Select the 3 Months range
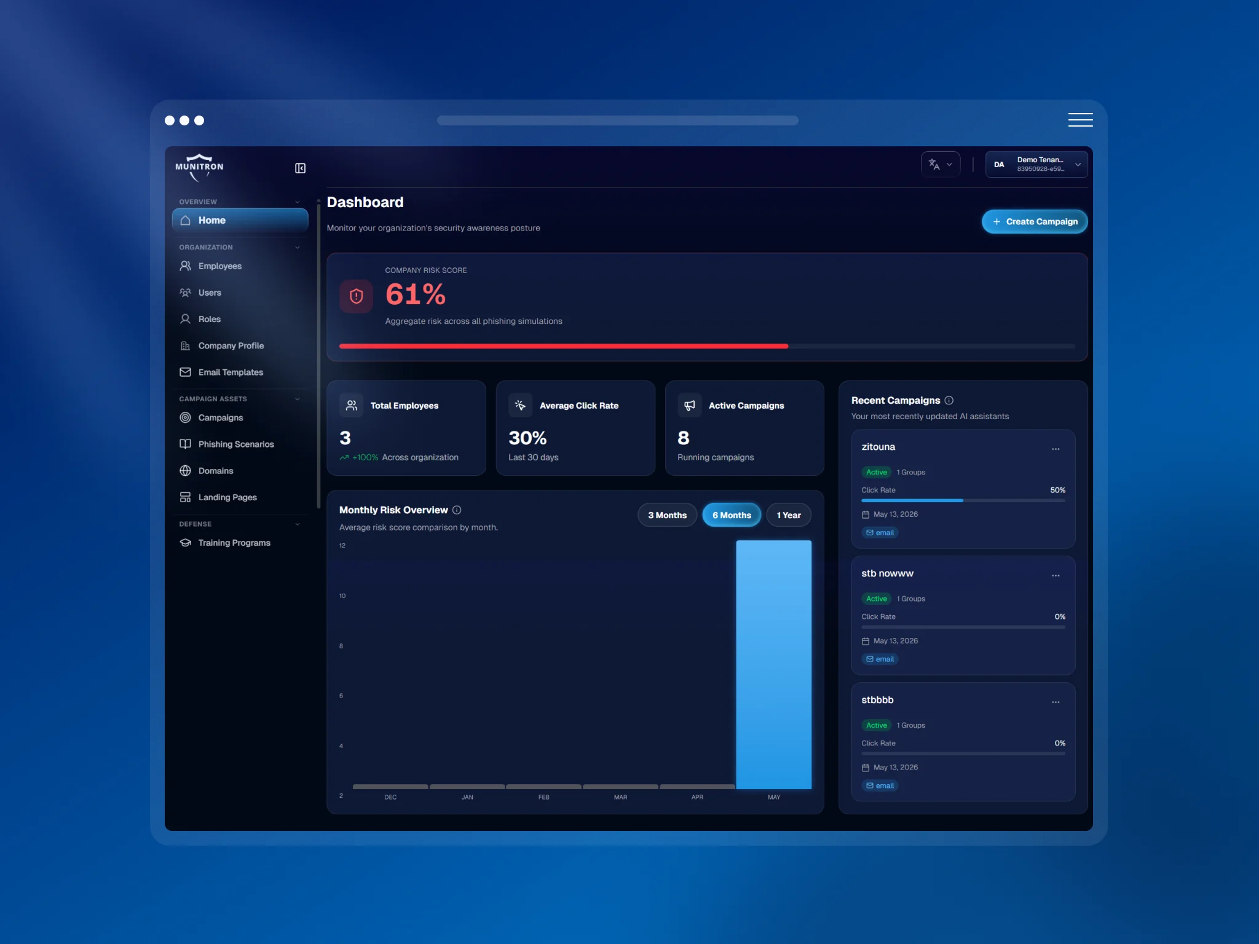The image size is (1259, 944). pos(667,515)
